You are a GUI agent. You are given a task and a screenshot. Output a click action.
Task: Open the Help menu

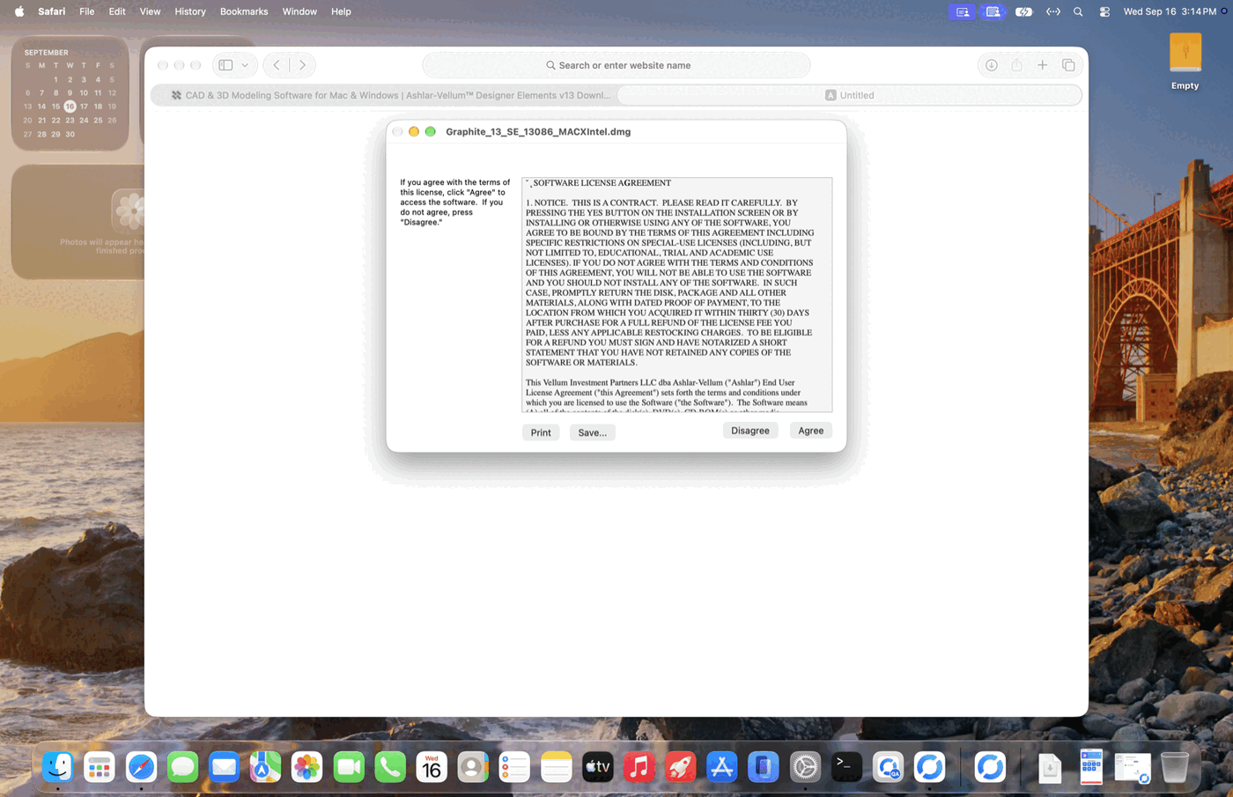click(x=341, y=11)
